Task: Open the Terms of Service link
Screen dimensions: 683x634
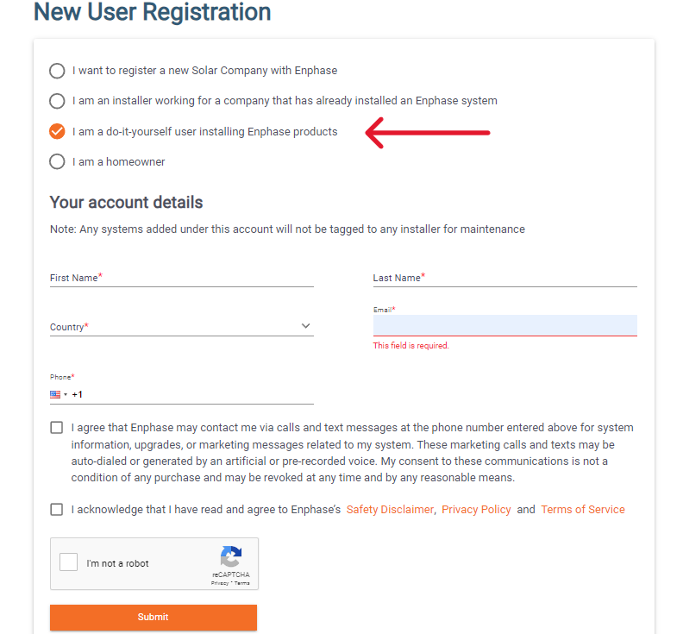Action: point(583,510)
